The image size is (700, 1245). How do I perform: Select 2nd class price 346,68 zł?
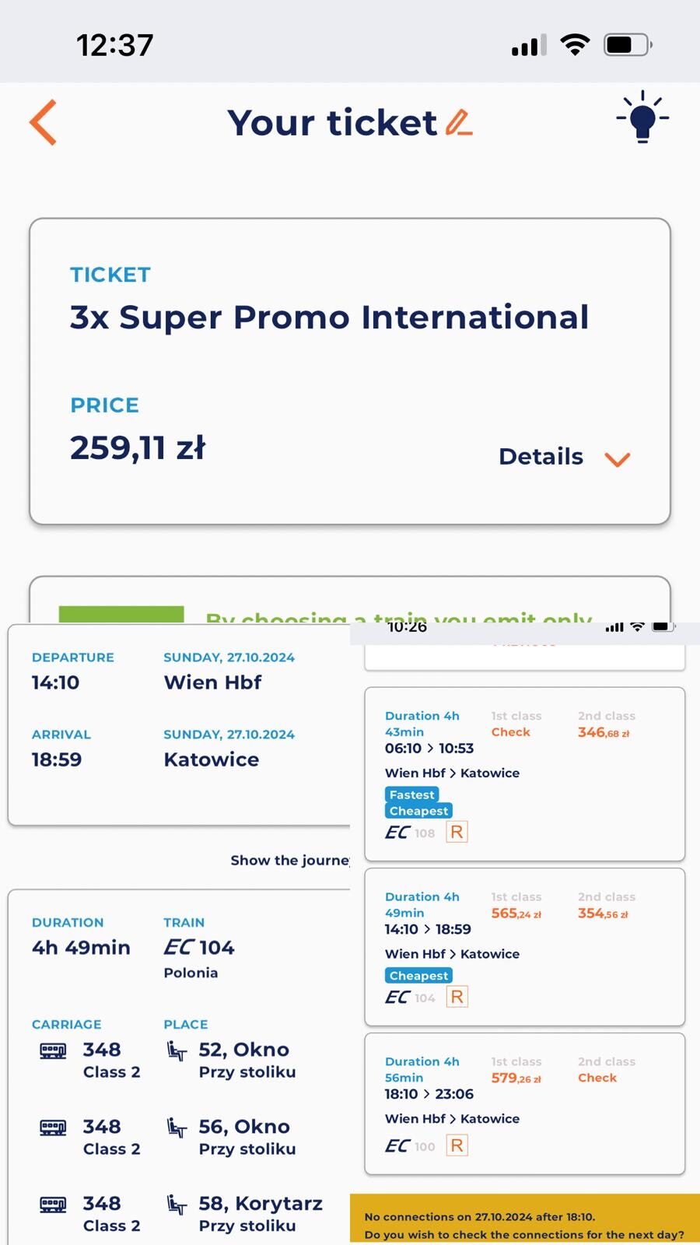[604, 732]
